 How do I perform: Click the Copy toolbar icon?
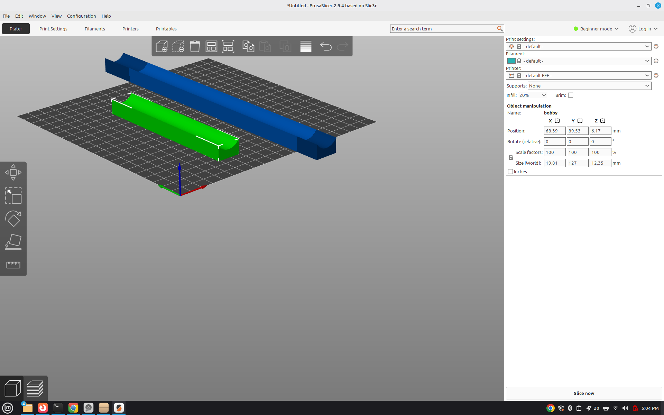click(x=248, y=46)
